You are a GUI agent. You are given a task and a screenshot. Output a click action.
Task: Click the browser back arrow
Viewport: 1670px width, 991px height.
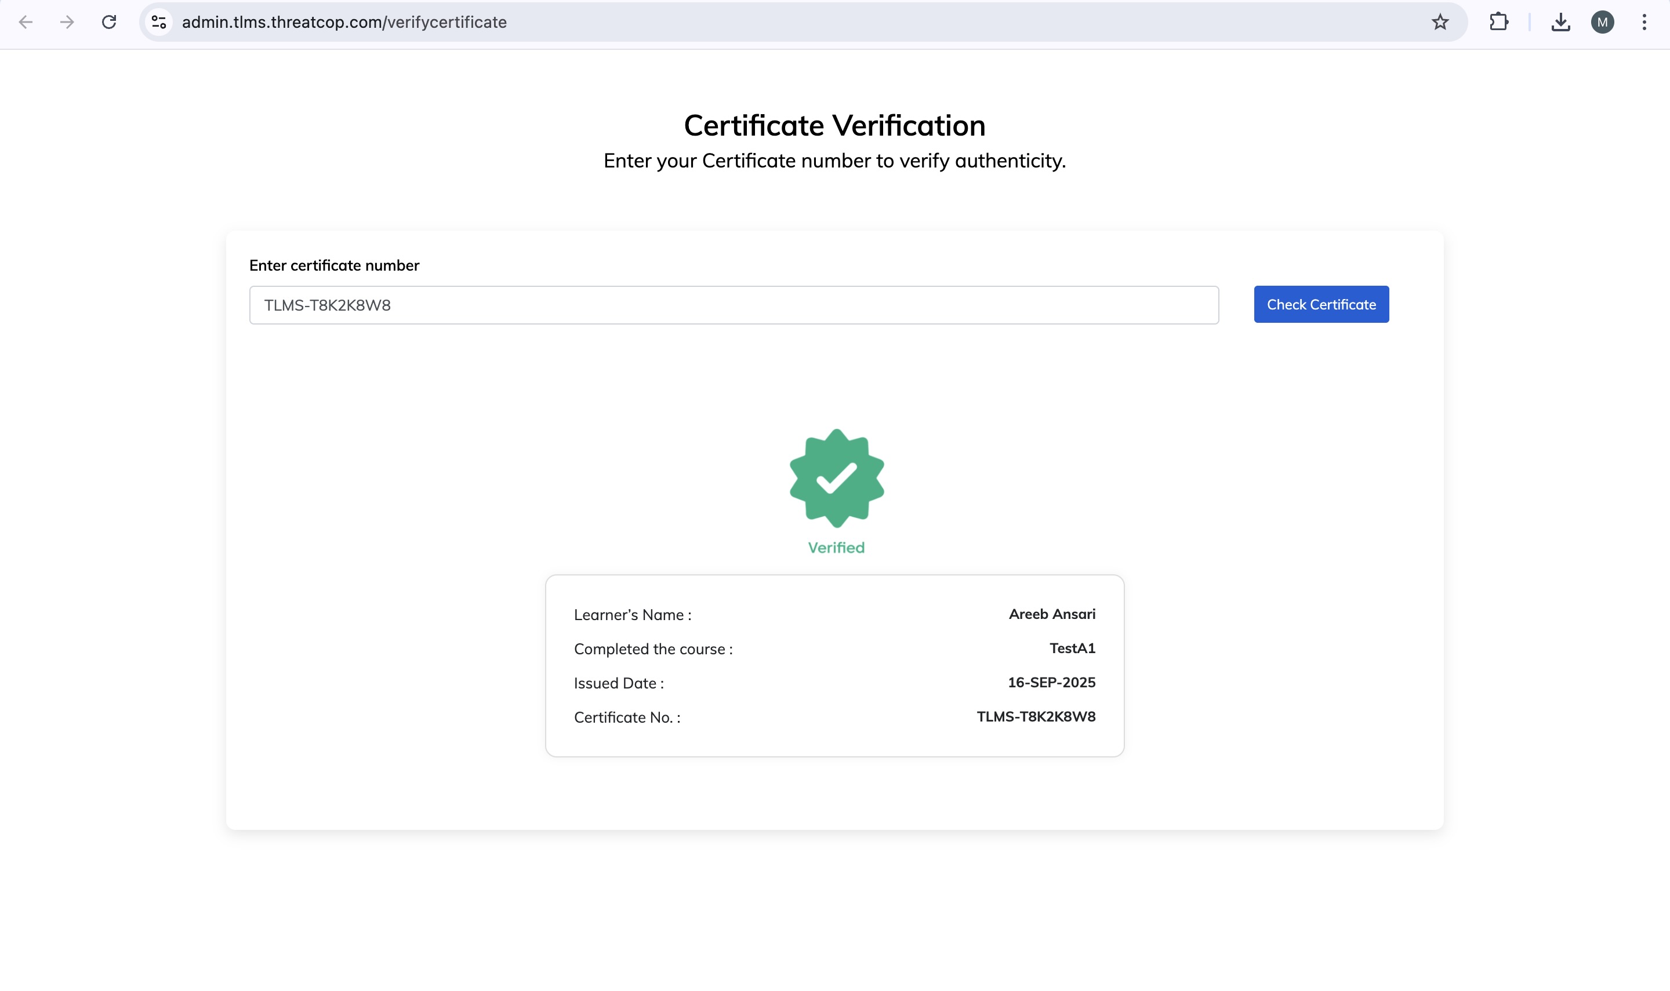pos(26,22)
